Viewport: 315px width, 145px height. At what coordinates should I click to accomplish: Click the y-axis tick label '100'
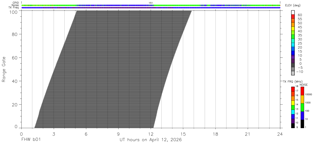(x=14, y=12)
